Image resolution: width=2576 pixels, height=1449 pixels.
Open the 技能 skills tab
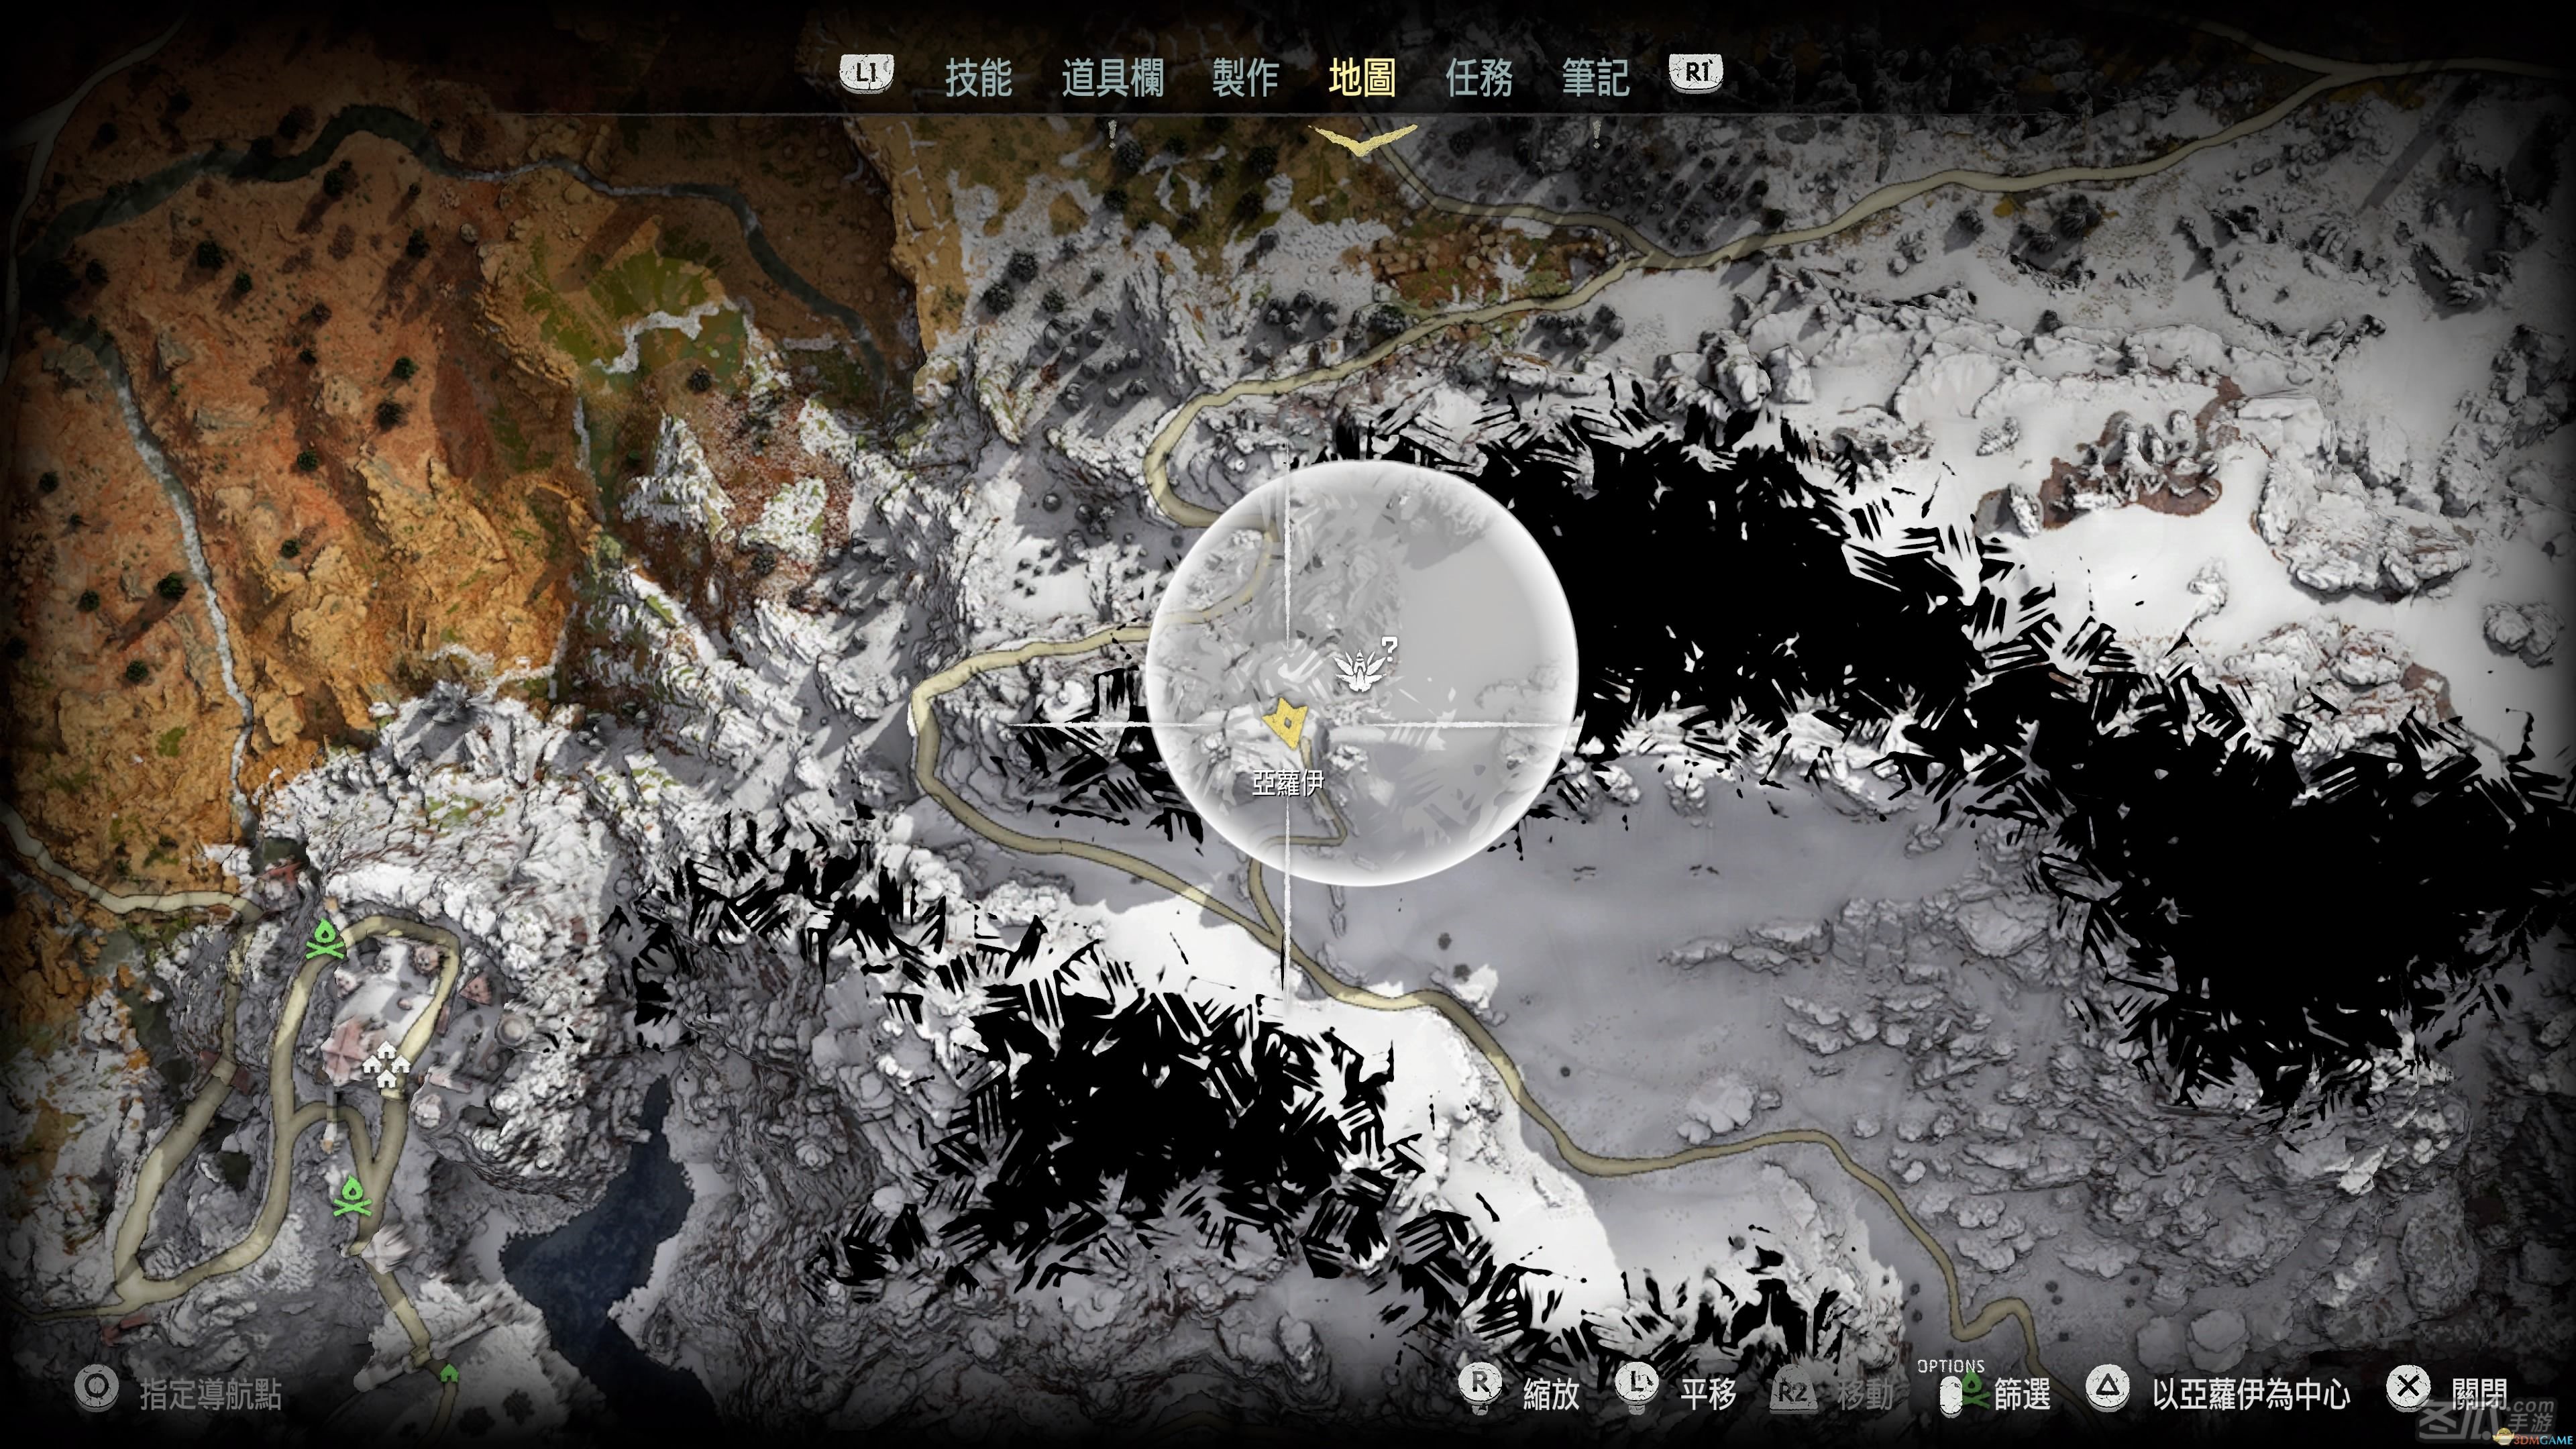pyautogui.click(x=979, y=77)
